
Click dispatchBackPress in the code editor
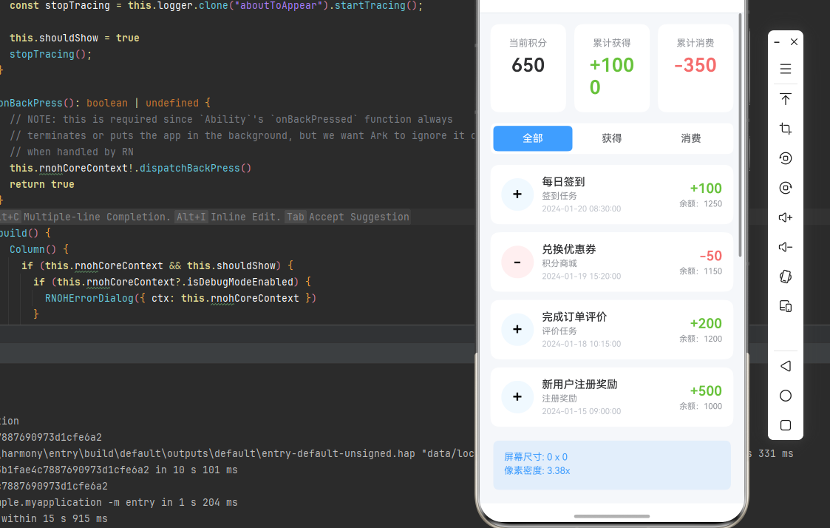pos(189,168)
